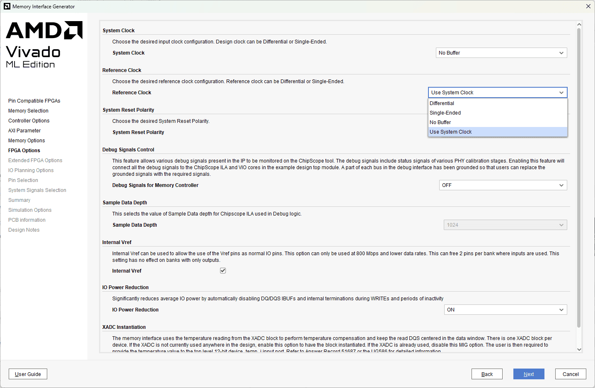Toggle the Internal Vref checkbox
Image resolution: width=595 pixels, height=388 pixels.
coord(223,271)
